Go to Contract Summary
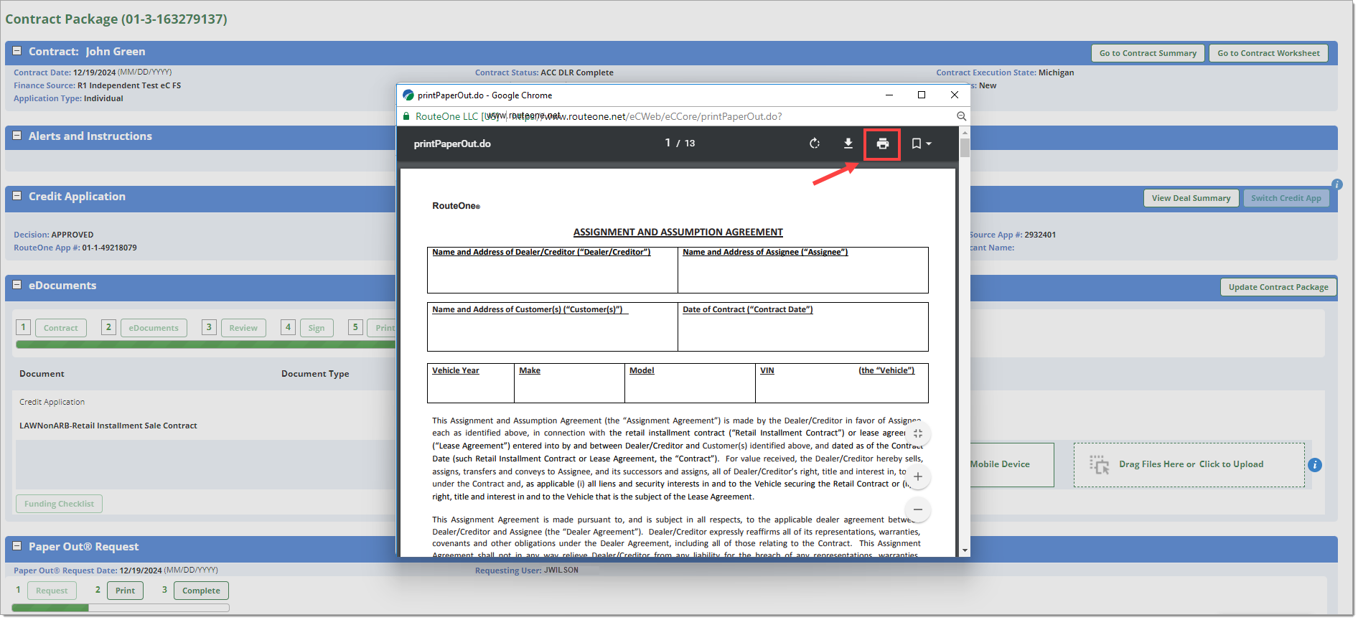The width and height of the screenshot is (1358, 620). point(1148,53)
